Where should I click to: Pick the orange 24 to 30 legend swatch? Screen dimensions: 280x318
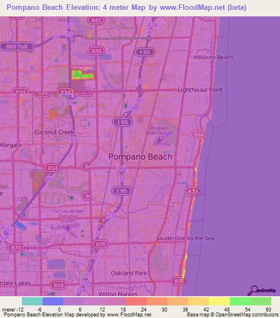point(157,302)
